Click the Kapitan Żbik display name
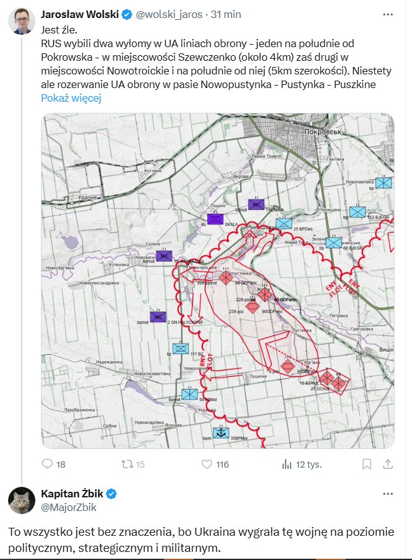The height and width of the screenshot is (560, 412). [72, 494]
